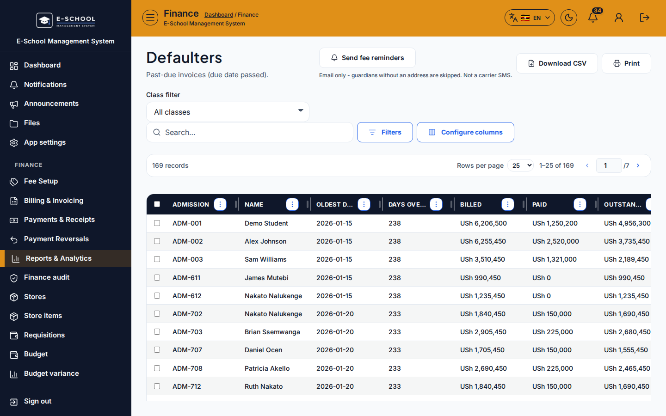This screenshot has width=666, height=416.
Task: Click the 169 records label
Action: click(x=170, y=165)
